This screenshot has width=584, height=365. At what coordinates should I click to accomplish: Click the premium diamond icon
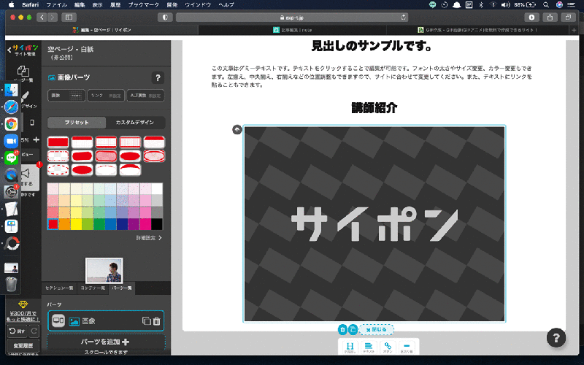(23, 304)
